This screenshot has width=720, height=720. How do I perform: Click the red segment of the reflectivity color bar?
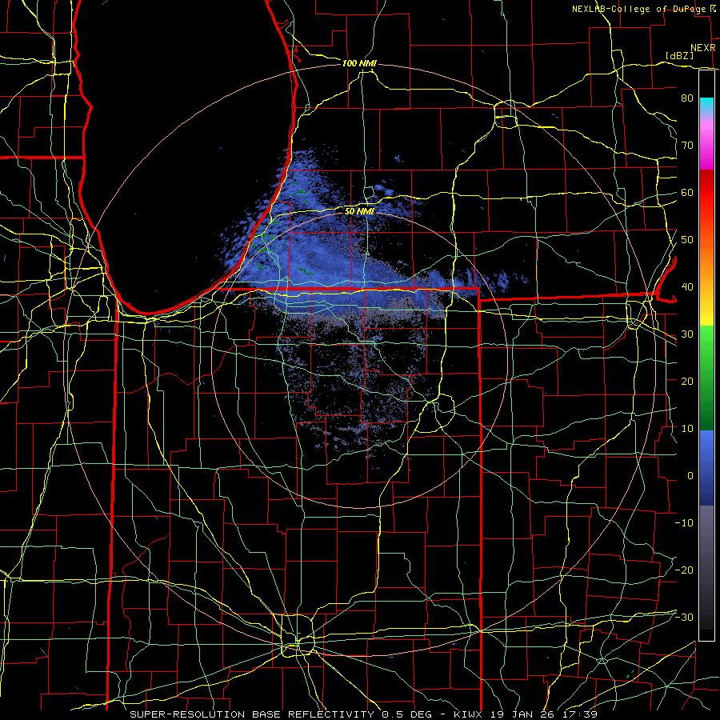706,193
